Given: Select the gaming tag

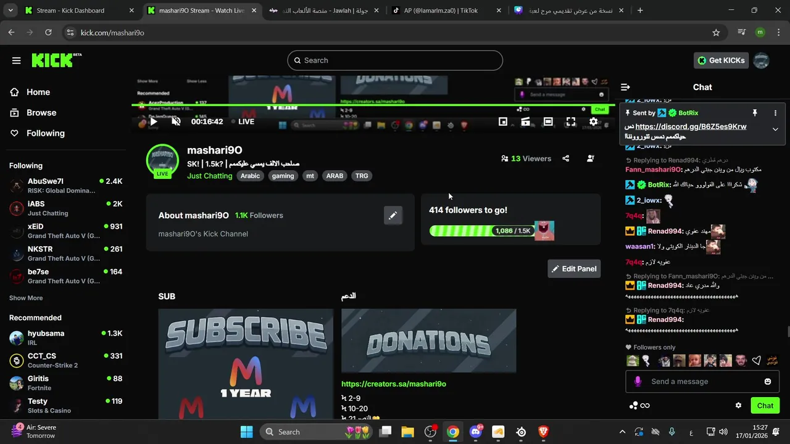Looking at the screenshot, I should [283, 176].
